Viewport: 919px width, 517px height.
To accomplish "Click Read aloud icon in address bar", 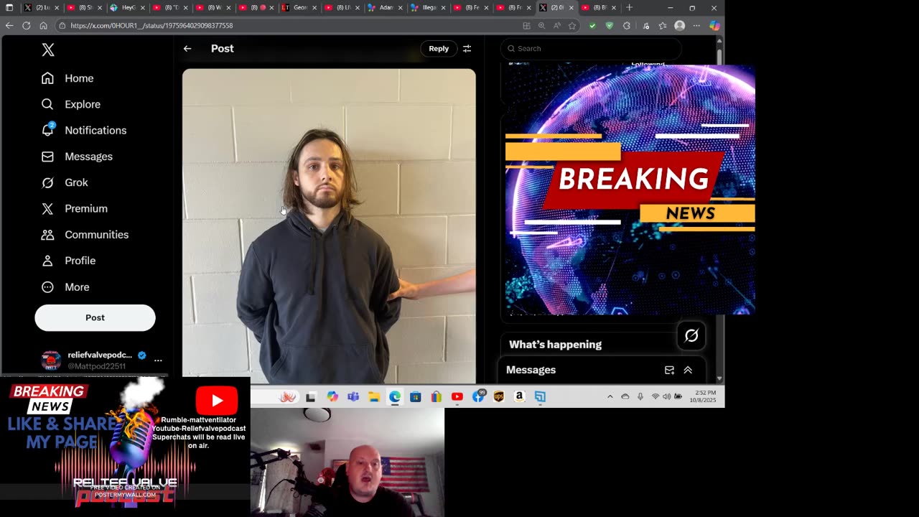I will coord(556,25).
